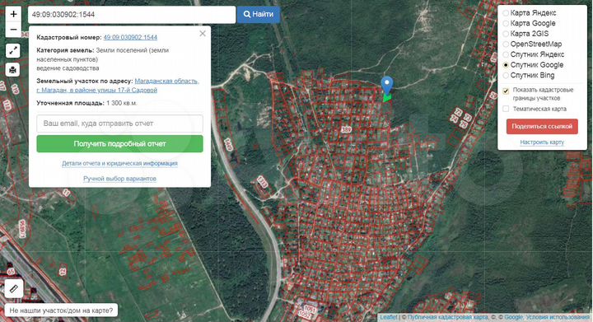The image size is (593, 322).
Task: Click the blue location pin marker
Action: (386, 86)
